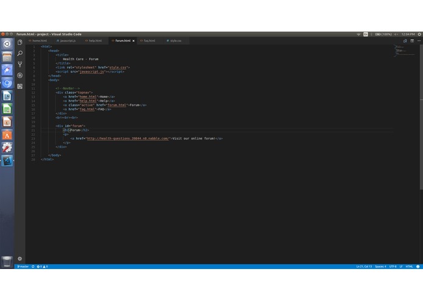Change language mode from HTML

point(409,267)
